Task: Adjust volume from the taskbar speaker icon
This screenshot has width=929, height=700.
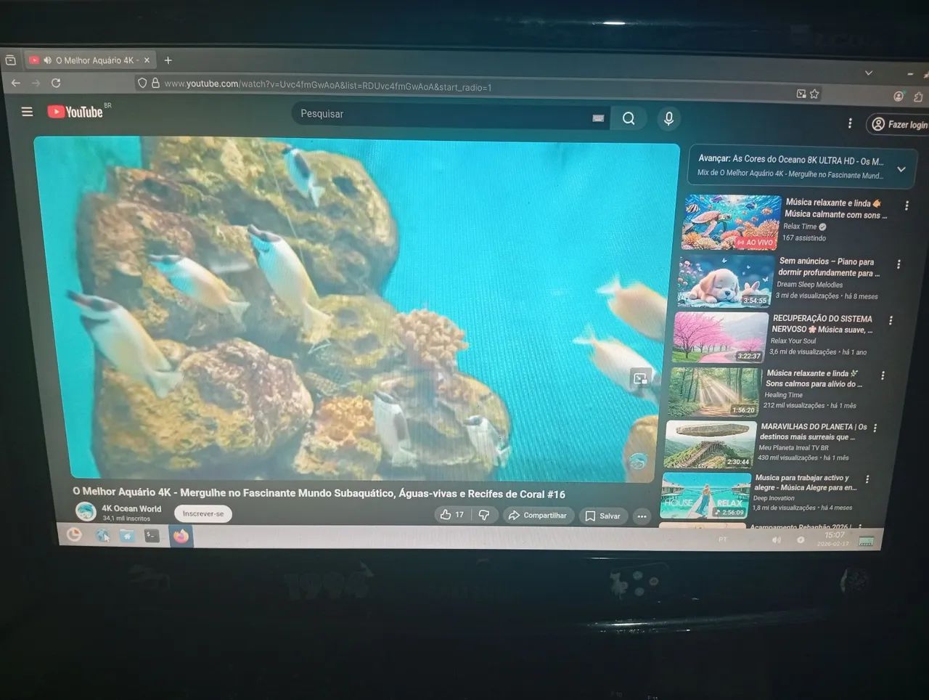Action: pos(777,540)
